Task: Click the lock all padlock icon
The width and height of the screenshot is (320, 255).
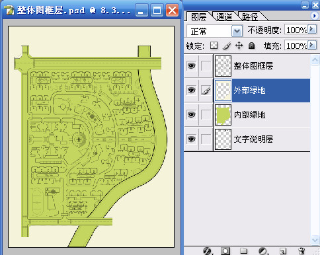Action: [251, 46]
